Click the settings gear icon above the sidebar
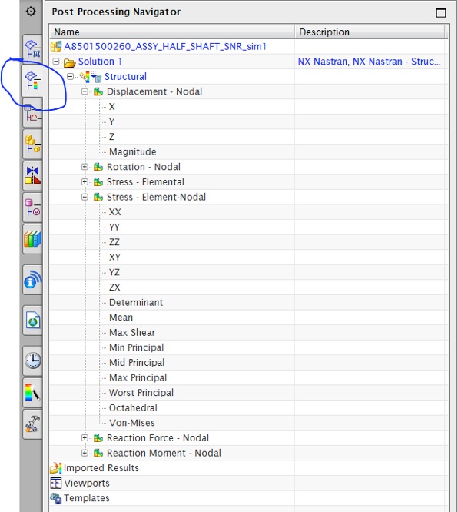 coord(31,12)
